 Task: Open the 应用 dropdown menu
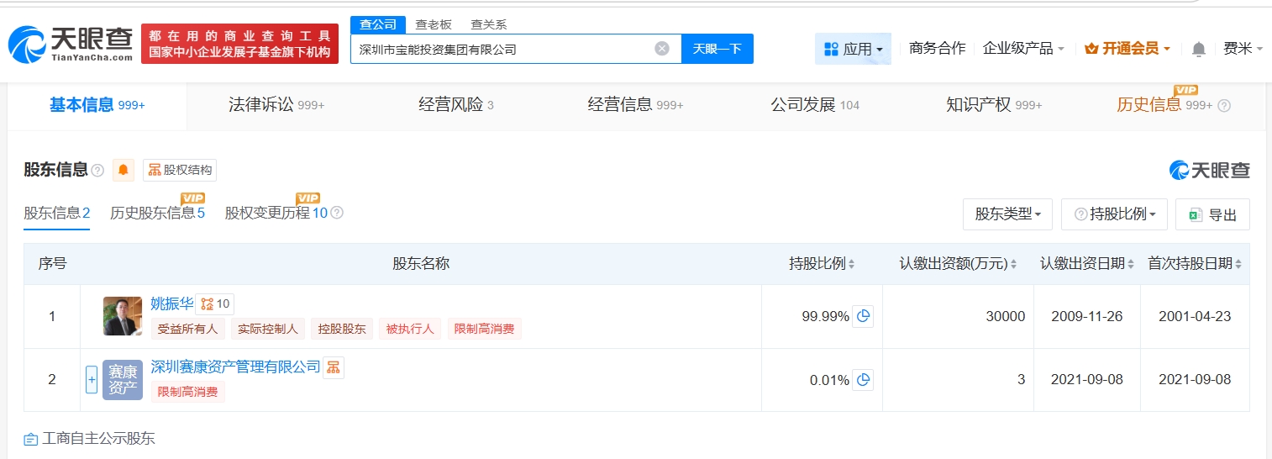[853, 49]
